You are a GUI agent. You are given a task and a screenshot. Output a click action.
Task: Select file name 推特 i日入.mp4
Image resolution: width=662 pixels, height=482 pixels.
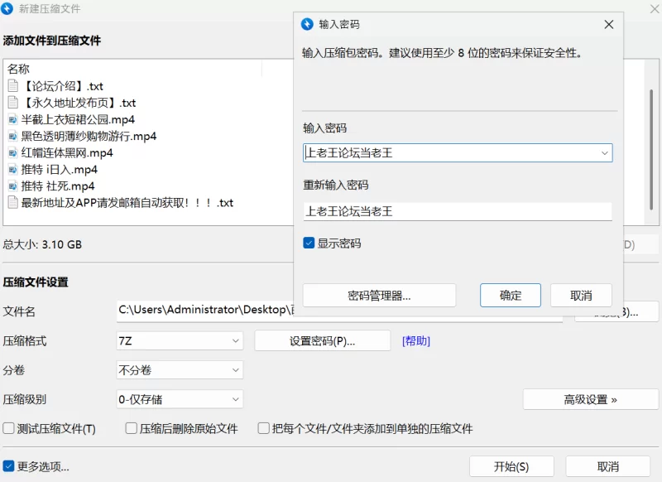tap(59, 170)
